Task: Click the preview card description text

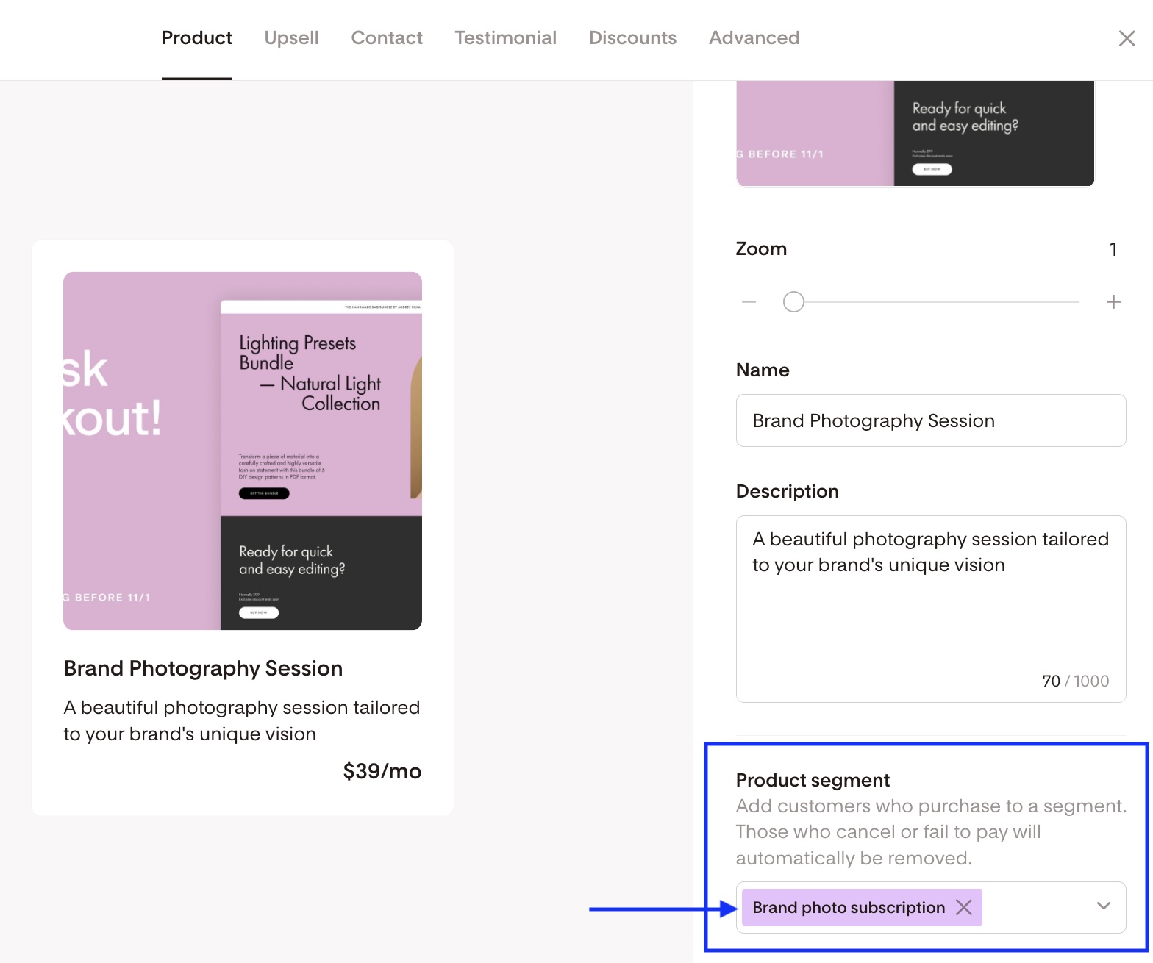Action: click(241, 720)
